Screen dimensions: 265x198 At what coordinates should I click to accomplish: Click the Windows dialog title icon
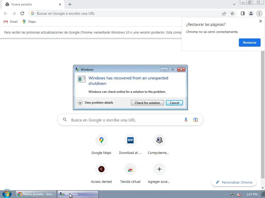click(77, 69)
